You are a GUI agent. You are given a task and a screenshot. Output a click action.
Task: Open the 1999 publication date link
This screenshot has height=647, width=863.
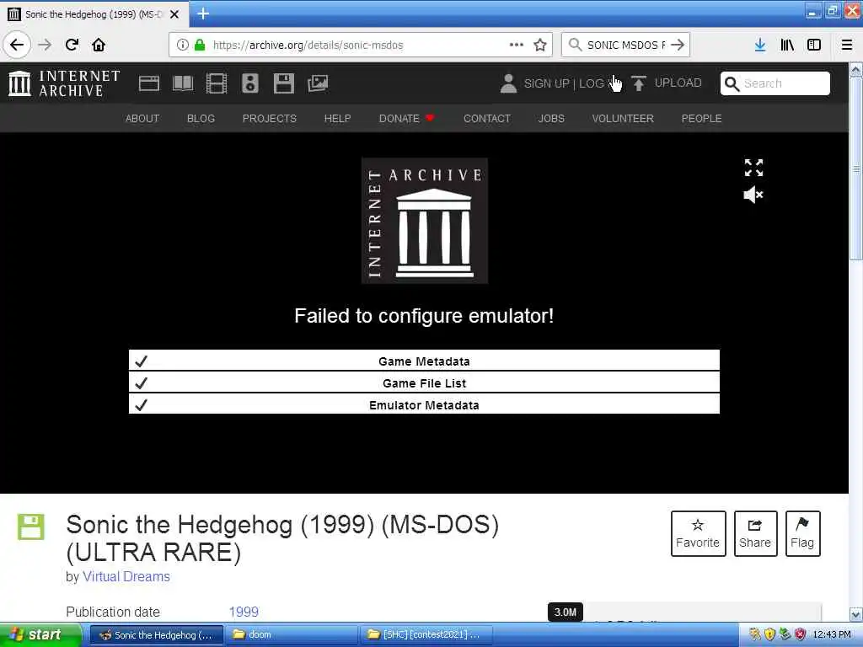[x=244, y=612]
